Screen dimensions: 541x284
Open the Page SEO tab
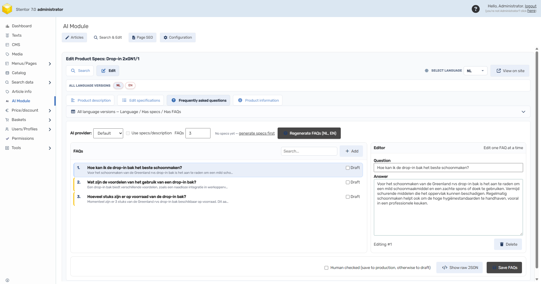142,37
